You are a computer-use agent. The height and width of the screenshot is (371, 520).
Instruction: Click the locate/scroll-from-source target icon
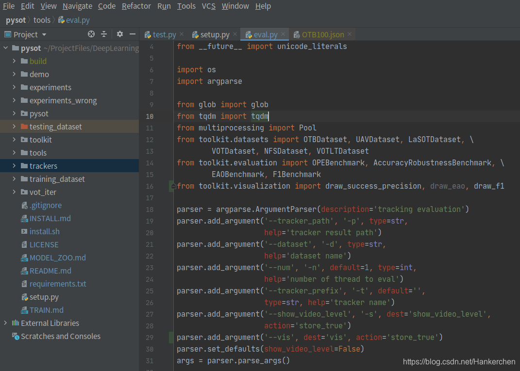click(91, 34)
